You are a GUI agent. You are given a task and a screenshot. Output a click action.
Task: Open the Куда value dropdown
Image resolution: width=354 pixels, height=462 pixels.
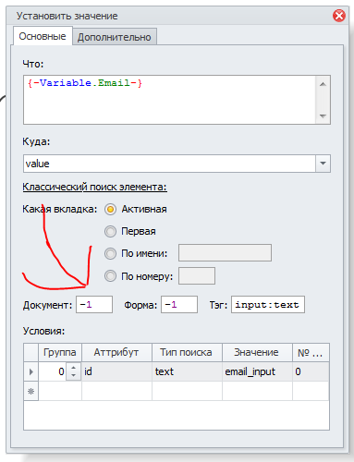point(323,164)
